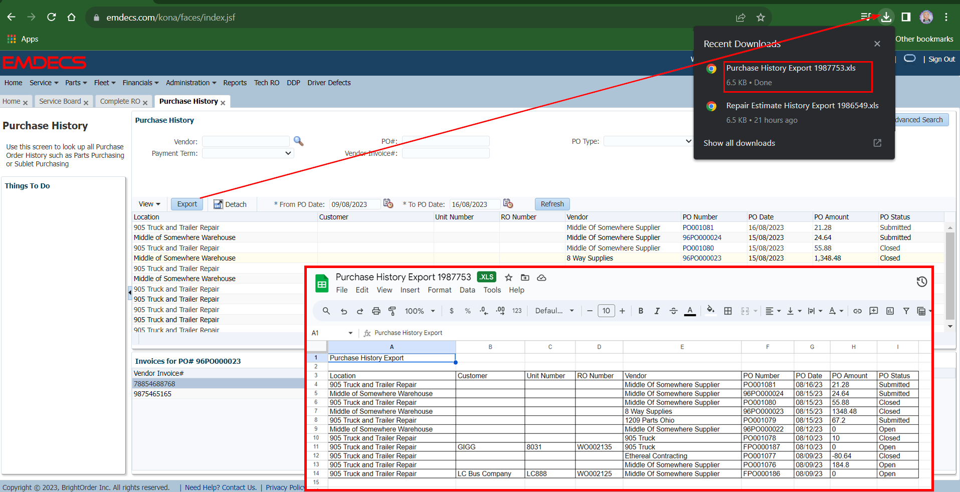This screenshot has height=492, width=960.
Task: Check cloud document status icon
Action: [541, 278]
